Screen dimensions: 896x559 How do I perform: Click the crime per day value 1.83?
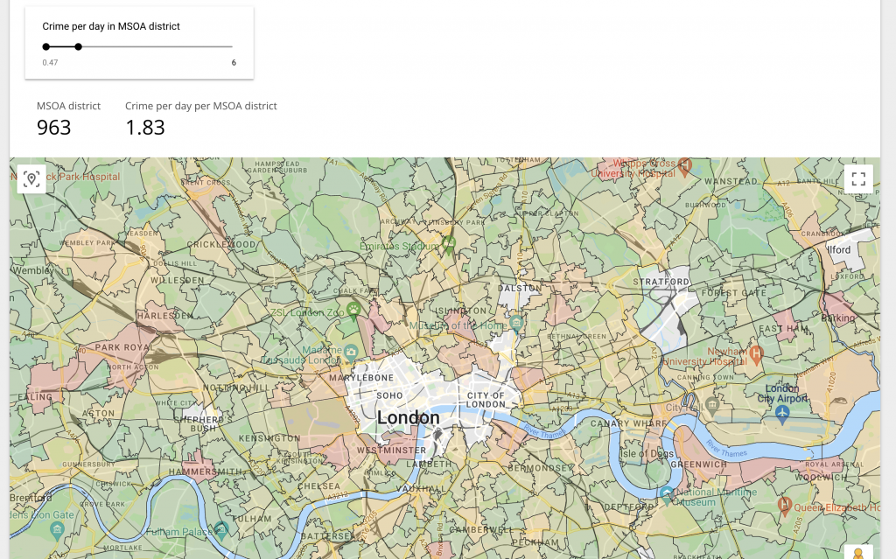(x=145, y=128)
